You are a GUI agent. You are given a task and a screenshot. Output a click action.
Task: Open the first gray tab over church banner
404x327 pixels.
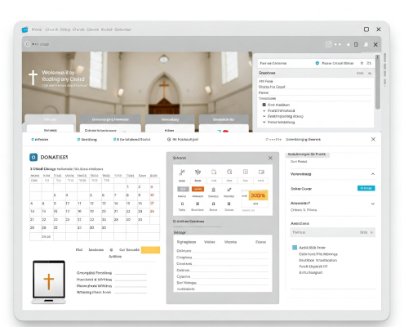[x=50, y=119]
